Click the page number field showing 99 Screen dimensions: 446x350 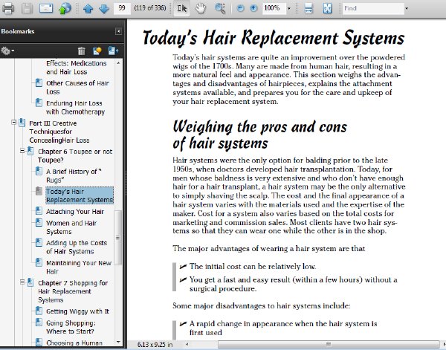(122, 8)
